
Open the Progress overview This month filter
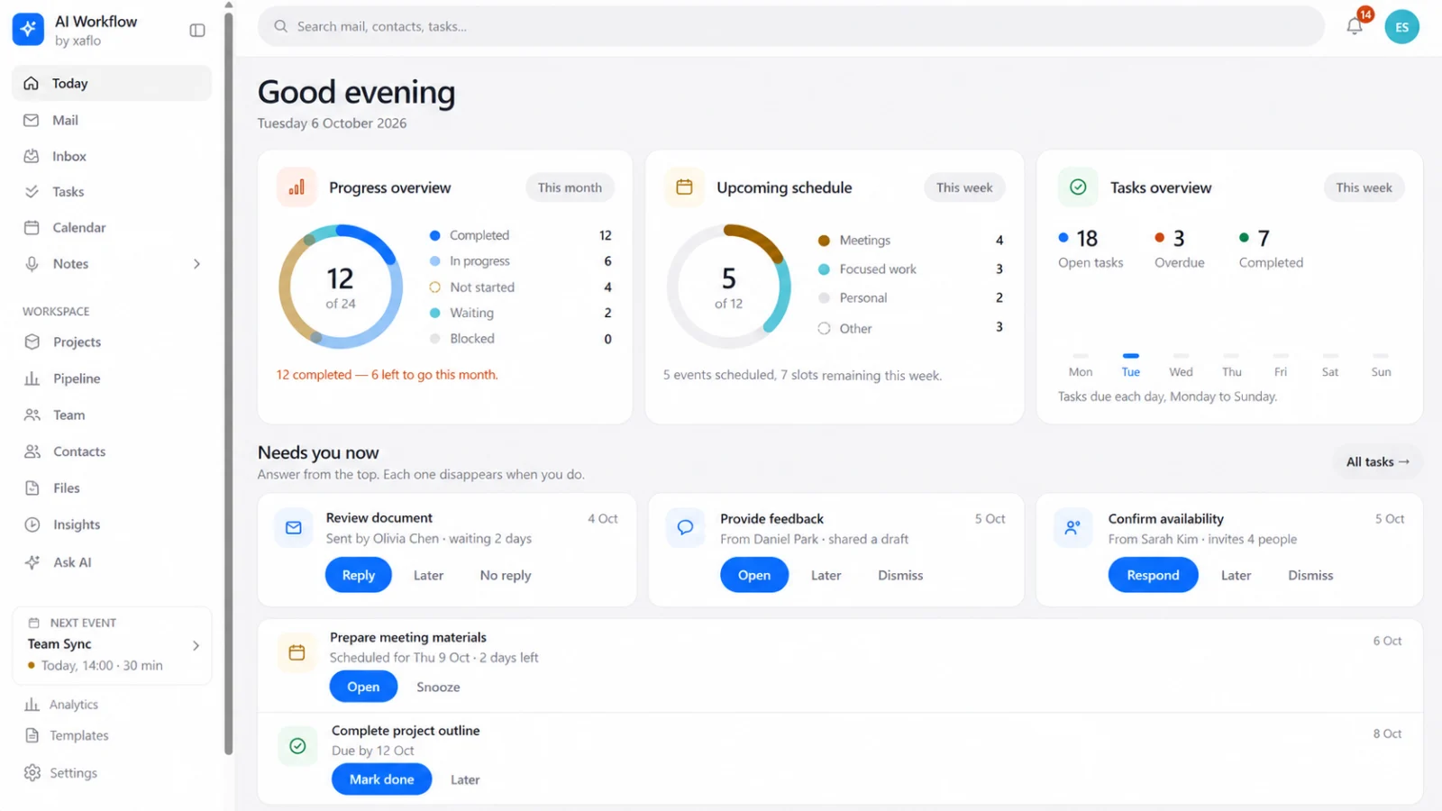coord(570,187)
